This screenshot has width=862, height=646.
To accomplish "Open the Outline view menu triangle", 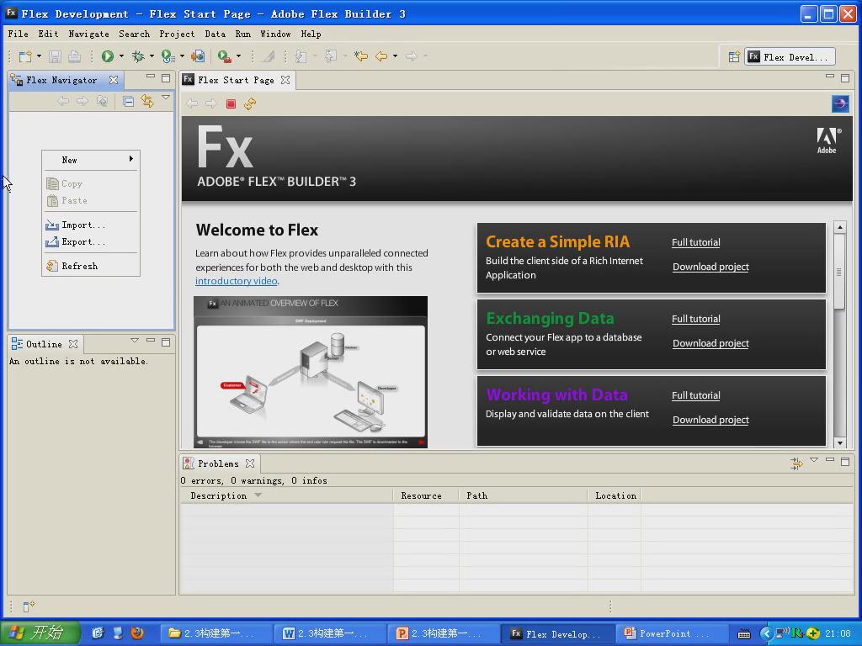I will (135, 341).
